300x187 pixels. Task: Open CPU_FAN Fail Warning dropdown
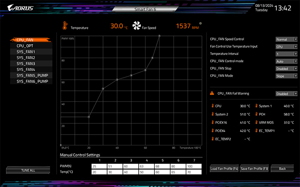286,94
